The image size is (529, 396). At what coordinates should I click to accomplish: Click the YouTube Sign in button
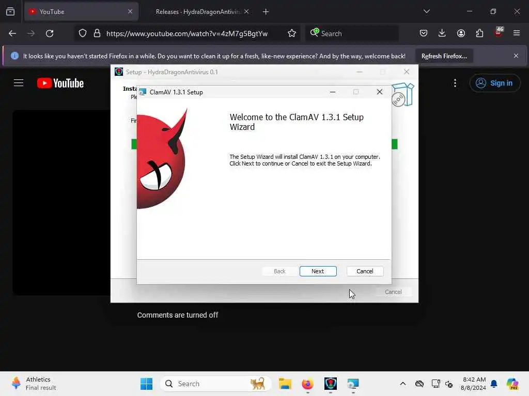coord(494,83)
